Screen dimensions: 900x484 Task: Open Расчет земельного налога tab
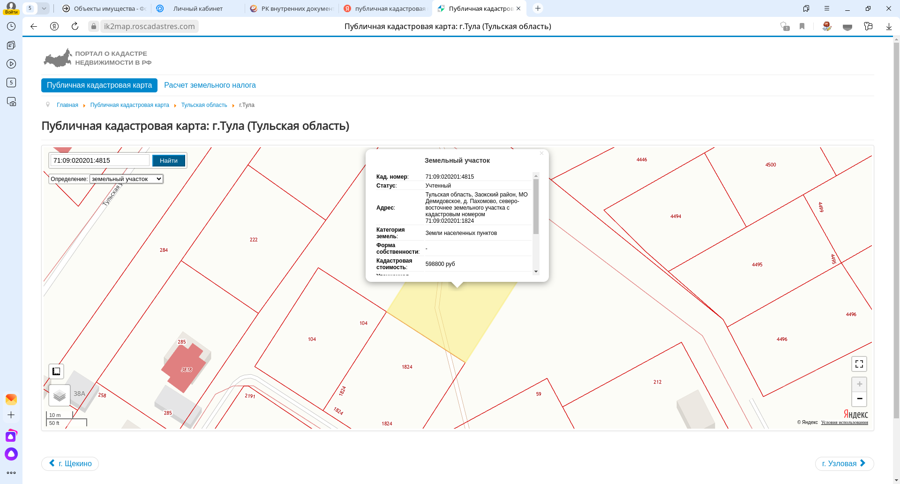click(x=210, y=85)
